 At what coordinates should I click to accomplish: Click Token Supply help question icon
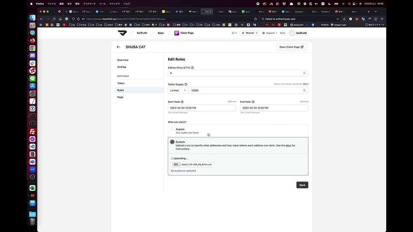186,84
